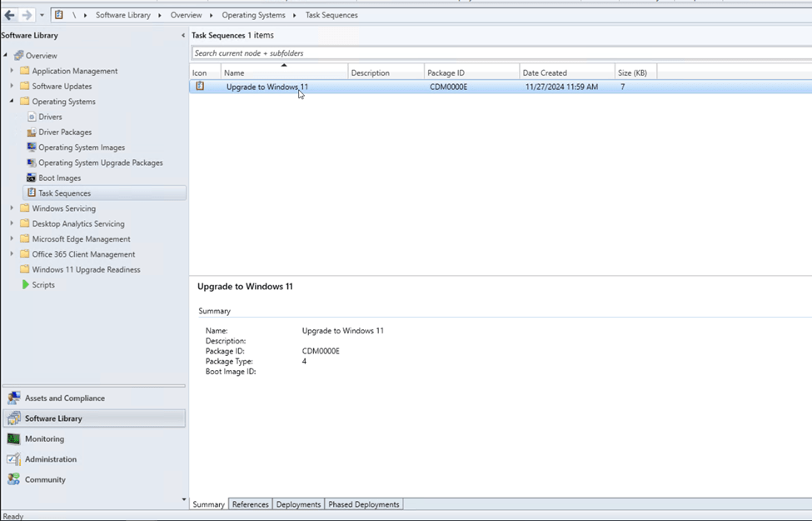Switch to Assets and Compliance workspace
The image size is (812, 521).
tap(64, 398)
